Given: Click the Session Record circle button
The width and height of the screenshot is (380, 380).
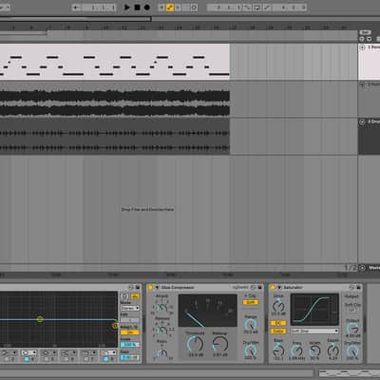Looking at the screenshot, I should tap(194, 7).
